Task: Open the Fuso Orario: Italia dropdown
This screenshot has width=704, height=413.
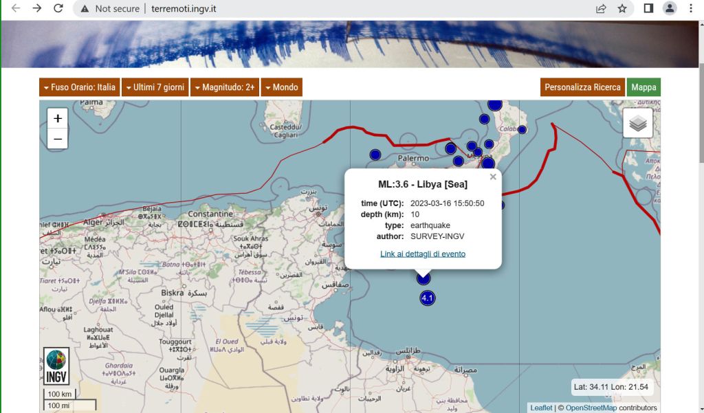Action: pos(79,87)
